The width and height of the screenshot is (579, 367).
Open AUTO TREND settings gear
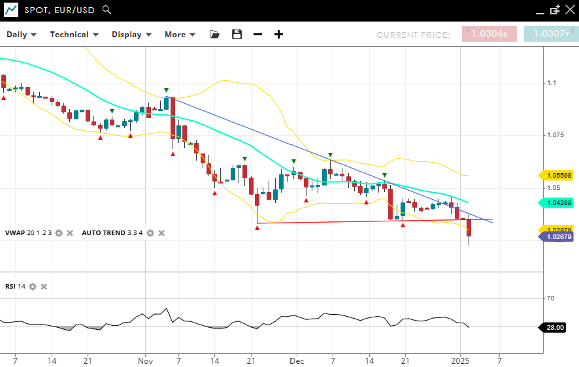pos(150,233)
